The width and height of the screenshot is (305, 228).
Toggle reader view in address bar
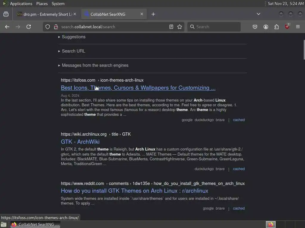pos(171,27)
